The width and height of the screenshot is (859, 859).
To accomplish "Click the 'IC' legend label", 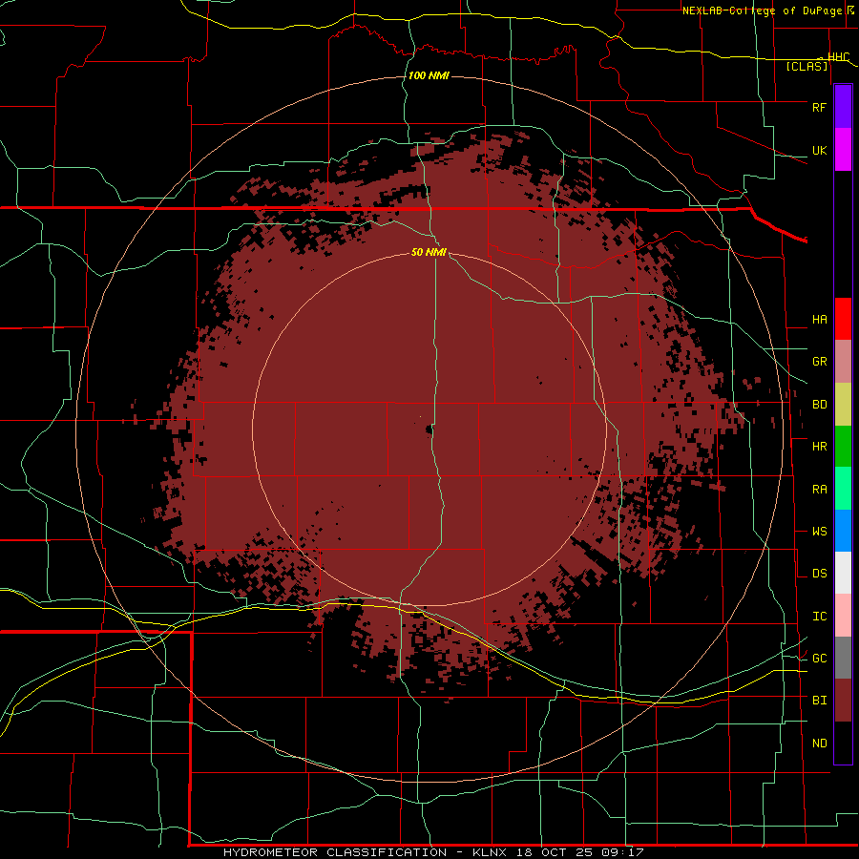I will (819, 617).
